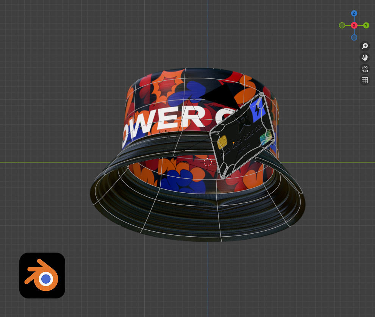Click the white lightning bolt on card
Viewport: 375px width, 317px height.
[x=258, y=109]
